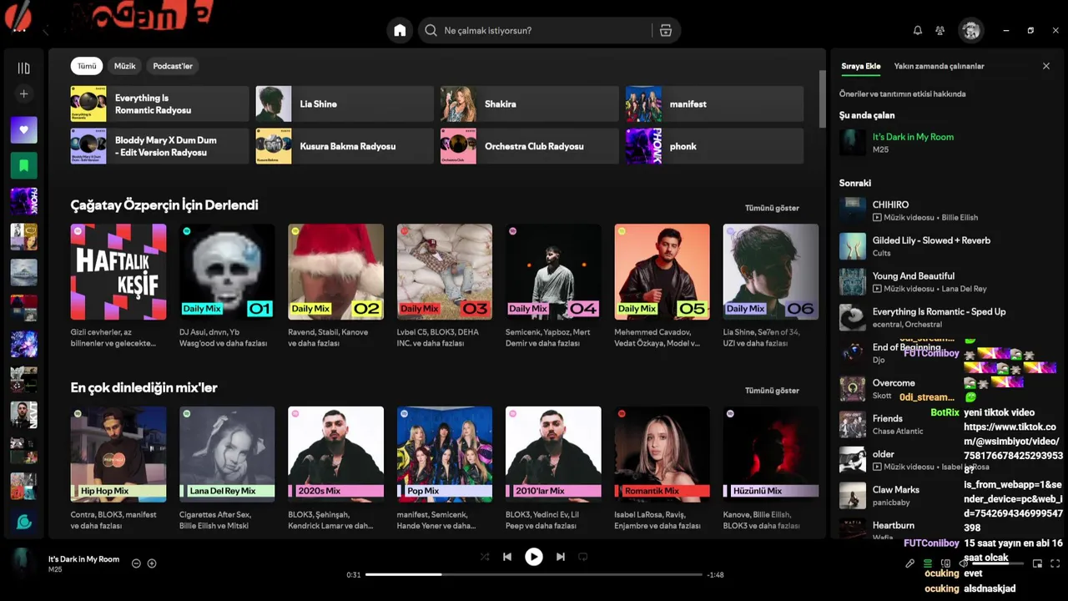This screenshot has height=601, width=1068.
Task: Open green bookmark Episodes tile in sidebar
Action: click(23, 165)
